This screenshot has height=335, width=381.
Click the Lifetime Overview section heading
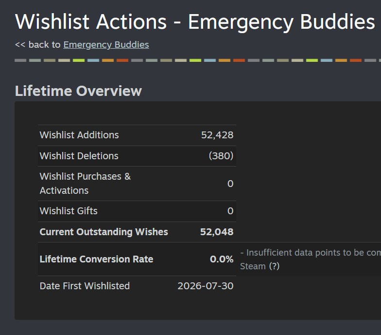[x=78, y=91]
